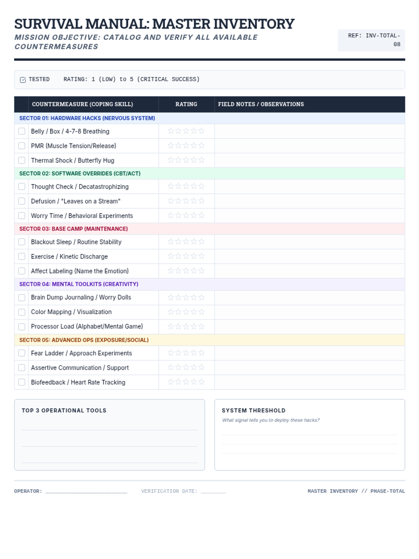Select the first star for Brain Dump Journaling
Screen dimensions: 419x559
point(171,297)
